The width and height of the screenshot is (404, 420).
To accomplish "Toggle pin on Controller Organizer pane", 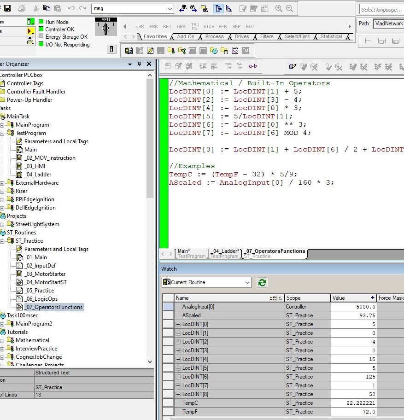I will (x=140, y=64).
